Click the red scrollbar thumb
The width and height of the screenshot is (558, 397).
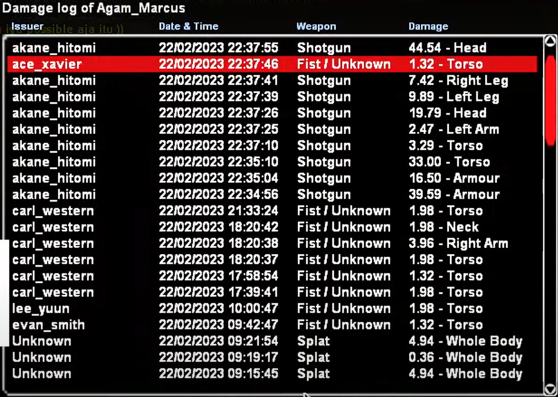(551, 100)
